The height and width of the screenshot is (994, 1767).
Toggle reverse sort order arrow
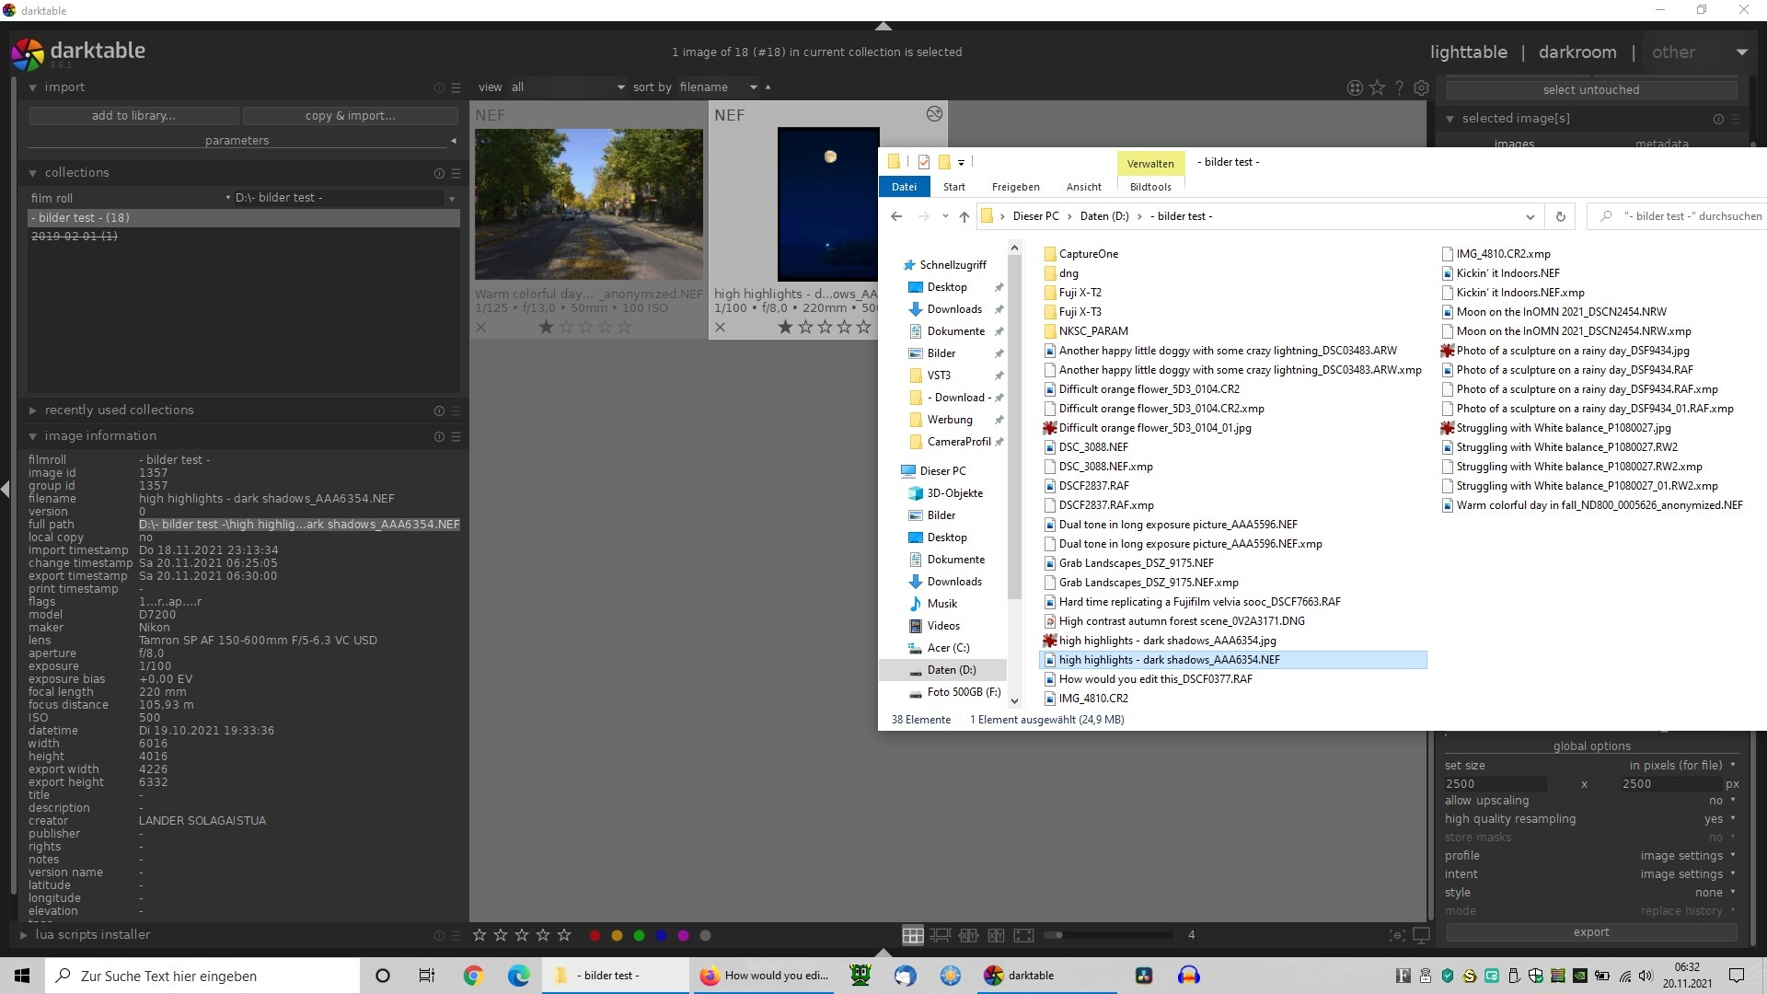(x=768, y=87)
